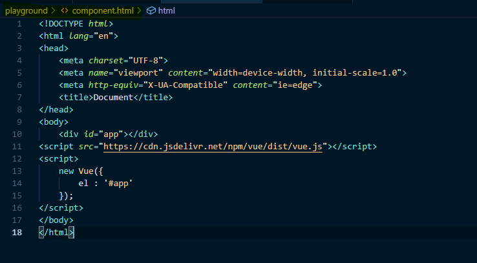Image resolution: width=477 pixels, height=263 pixels.
Task: Expand chevron after component.html breadcrumb
Action: pyautogui.click(x=140, y=11)
